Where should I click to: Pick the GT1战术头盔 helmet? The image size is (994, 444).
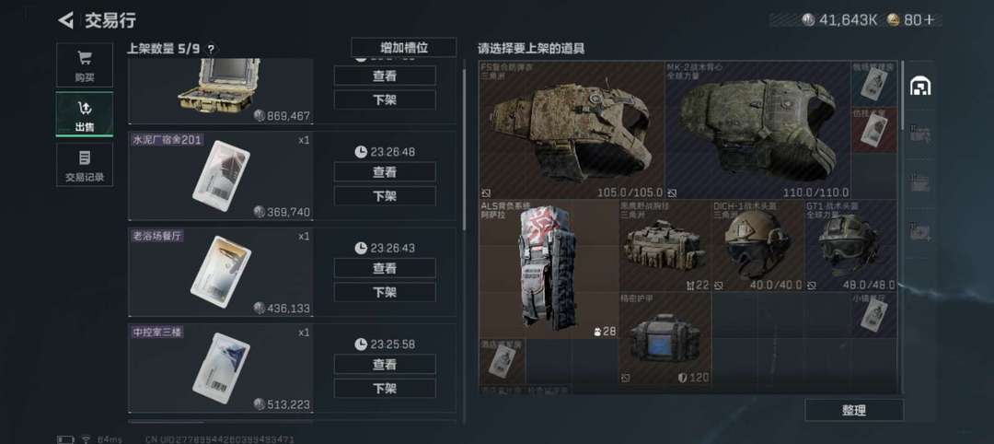(850, 246)
